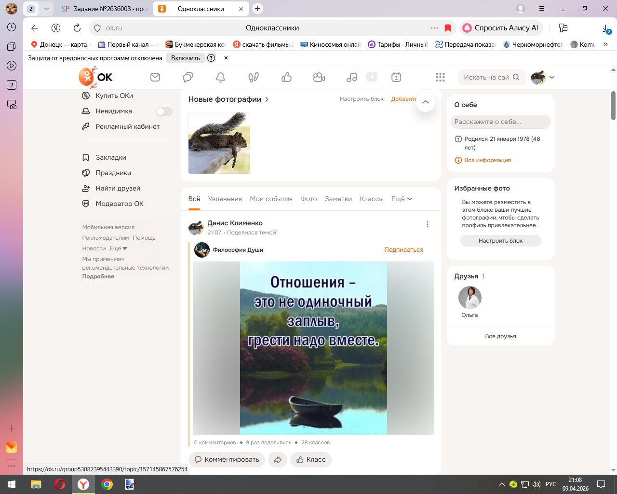Open the guests footprints icon
This screenshot has width=617, height=494.
coord(254,77)
